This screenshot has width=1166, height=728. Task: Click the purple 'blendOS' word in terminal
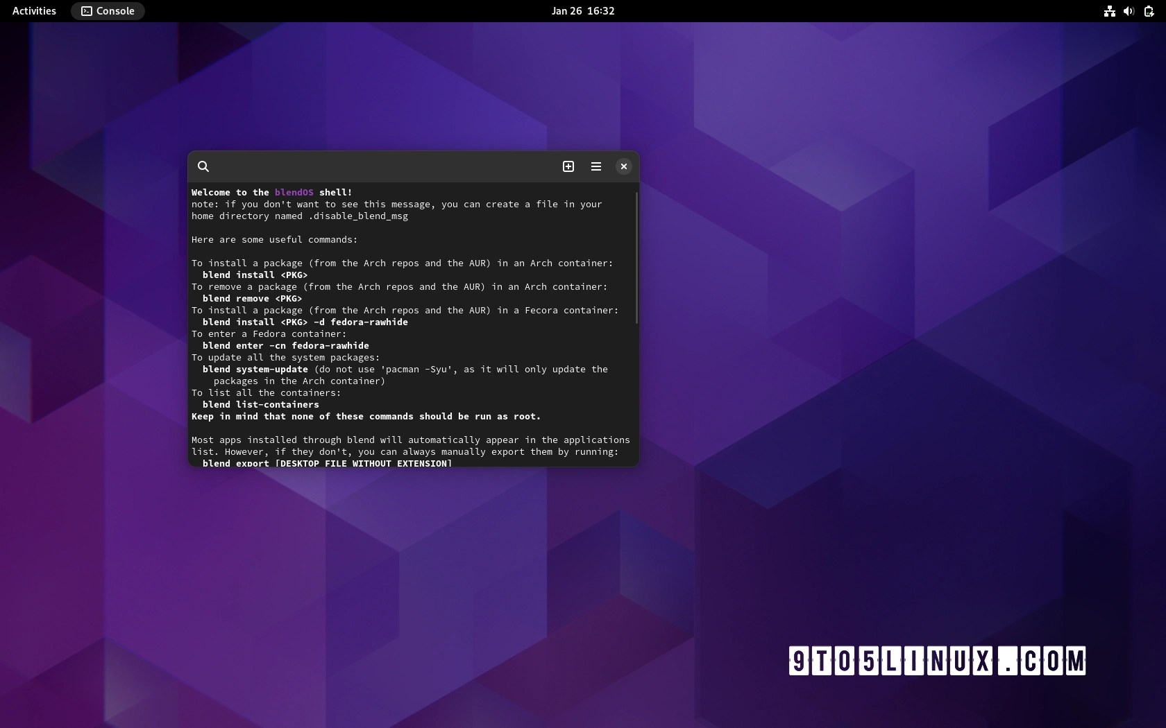click(294, 193)
